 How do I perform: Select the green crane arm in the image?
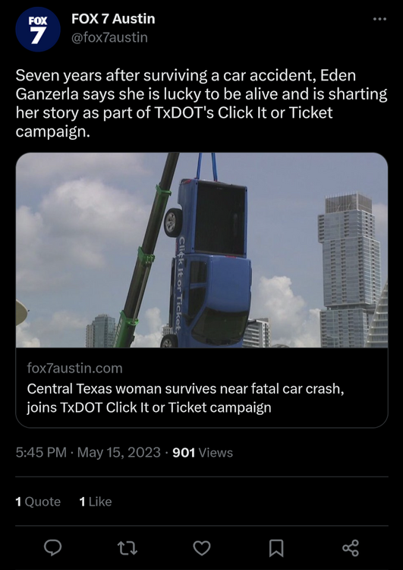pyautogui.click(x=146, y=251)
